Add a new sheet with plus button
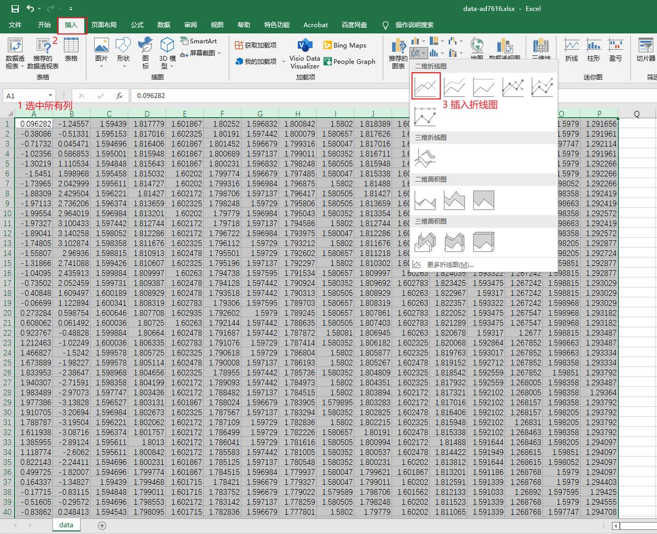 (x=102, y=525)
